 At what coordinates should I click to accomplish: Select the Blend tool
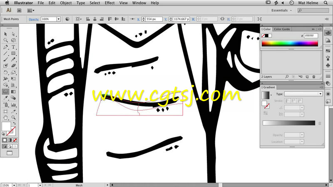13,98
